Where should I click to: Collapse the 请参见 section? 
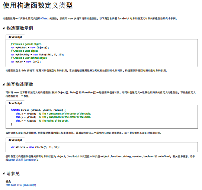point(4,174)
